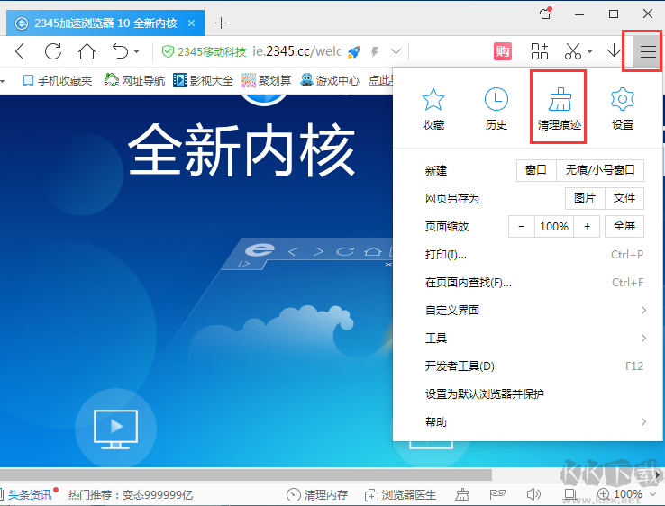The height and width of the screenshot is (506, 665).
Task: Click the address bar URL field
Action: point(296,51)
